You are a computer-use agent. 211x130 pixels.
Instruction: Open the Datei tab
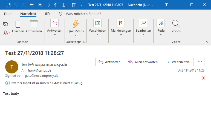(x=8, y=14)
